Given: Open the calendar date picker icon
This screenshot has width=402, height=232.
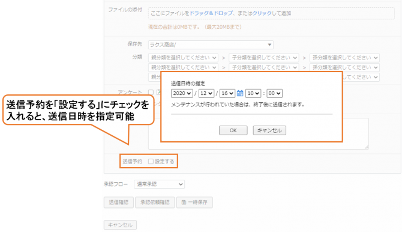Looking at the screenshot, I should pos(240,93).
